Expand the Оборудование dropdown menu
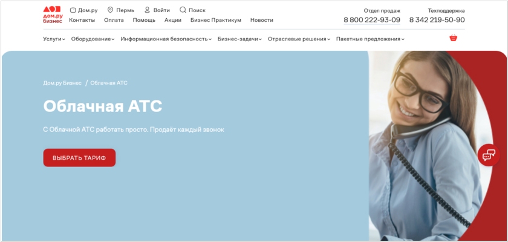 tap(93, 39)
